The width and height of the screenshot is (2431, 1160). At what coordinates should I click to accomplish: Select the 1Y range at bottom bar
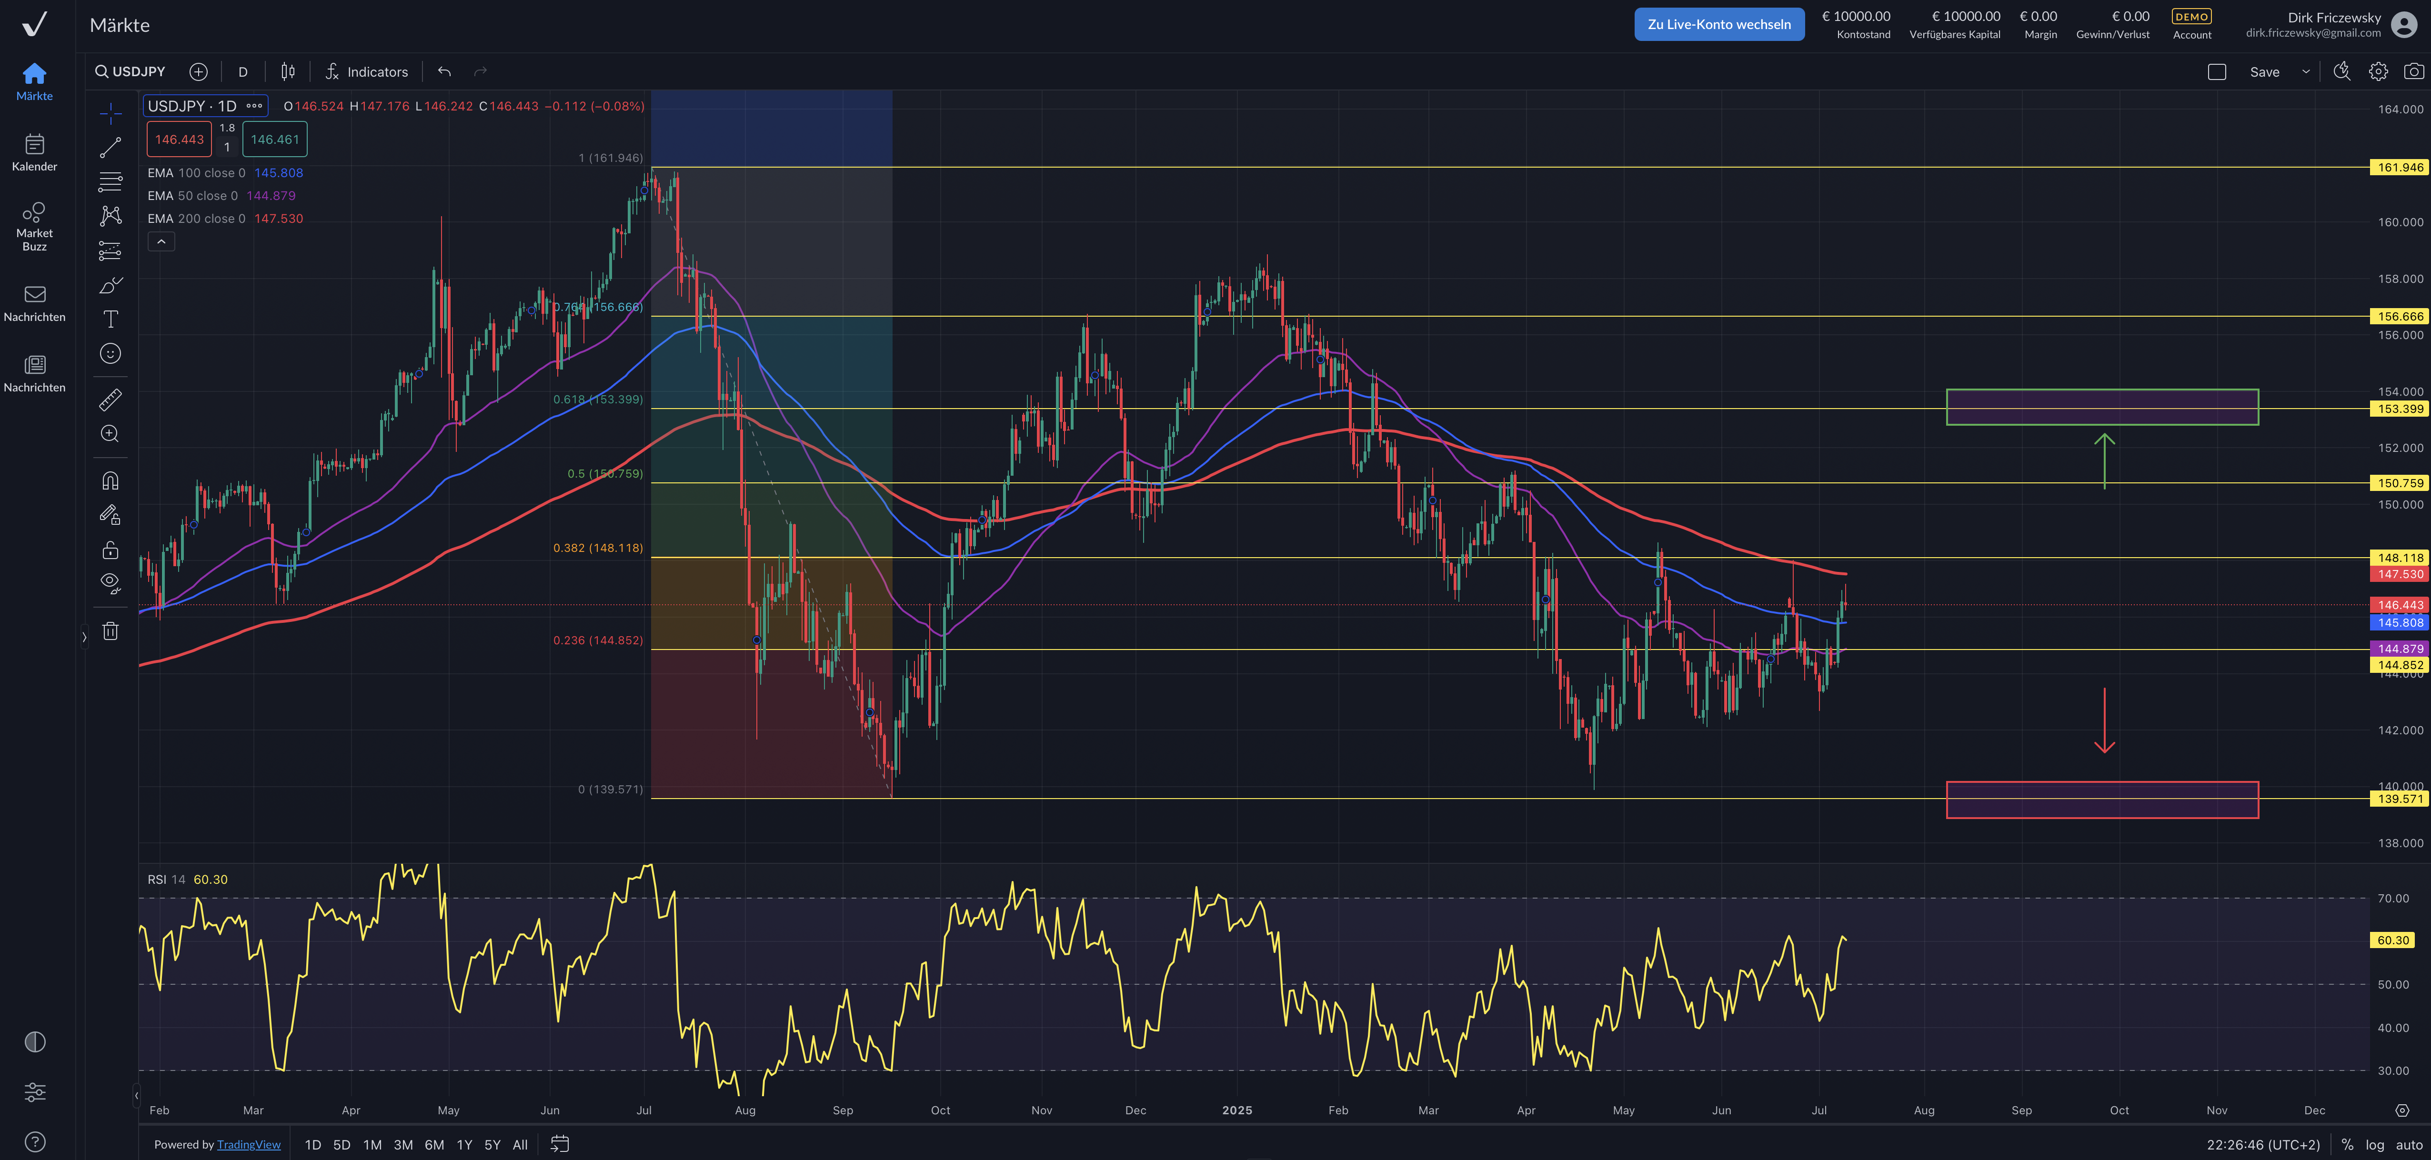tap(464, 1144)
